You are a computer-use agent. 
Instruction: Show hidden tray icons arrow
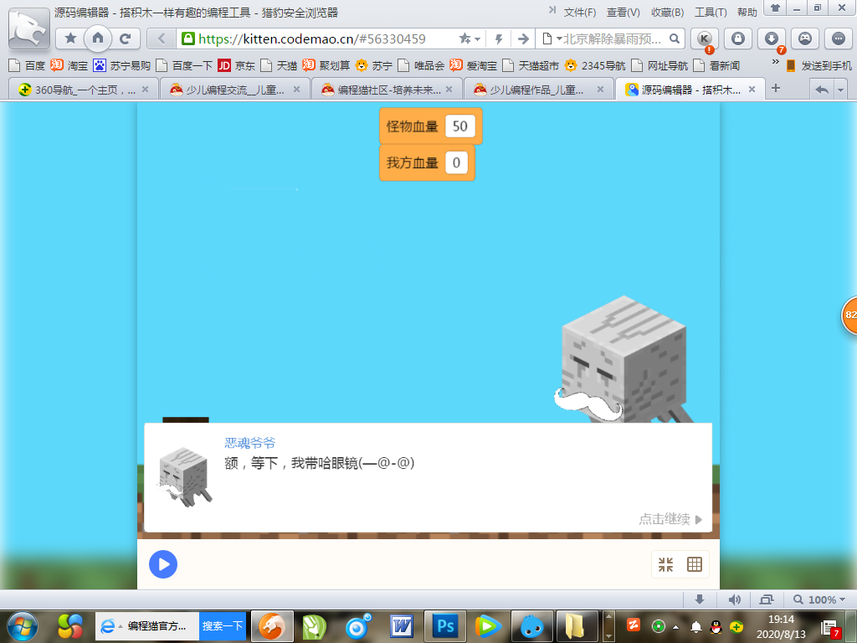pos(675,626)
